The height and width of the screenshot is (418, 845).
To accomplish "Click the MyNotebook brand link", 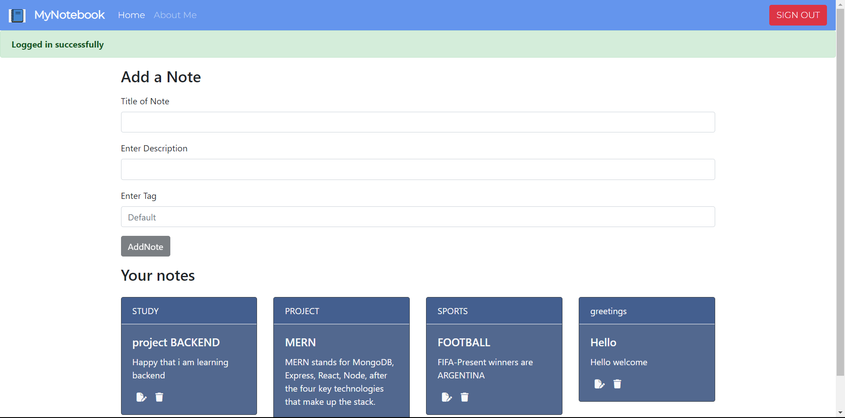I will pyautogui.click(x=69, y=15).
